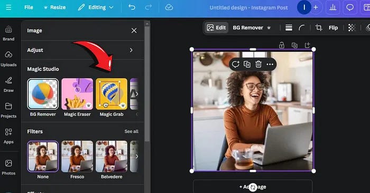Show more filters arrow
Image resolution: width=370 pixels, height=193 pixels.
pos(136,156)
